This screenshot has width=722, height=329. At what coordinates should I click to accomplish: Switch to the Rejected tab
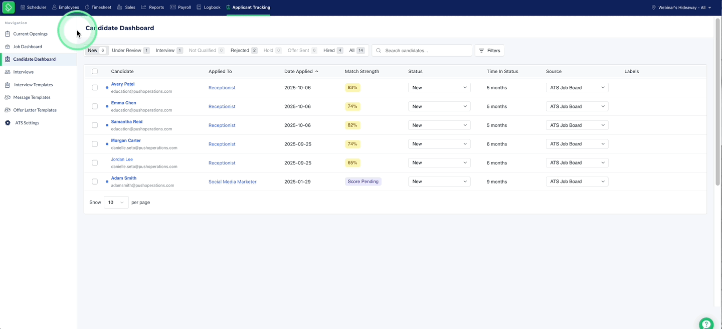pyautogui.click(x=244, y=51)
